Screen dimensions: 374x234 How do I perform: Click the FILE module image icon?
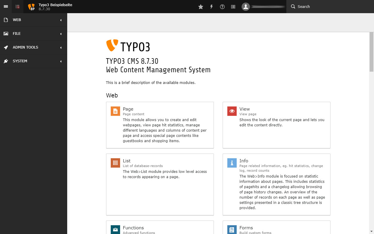[6, 34]
